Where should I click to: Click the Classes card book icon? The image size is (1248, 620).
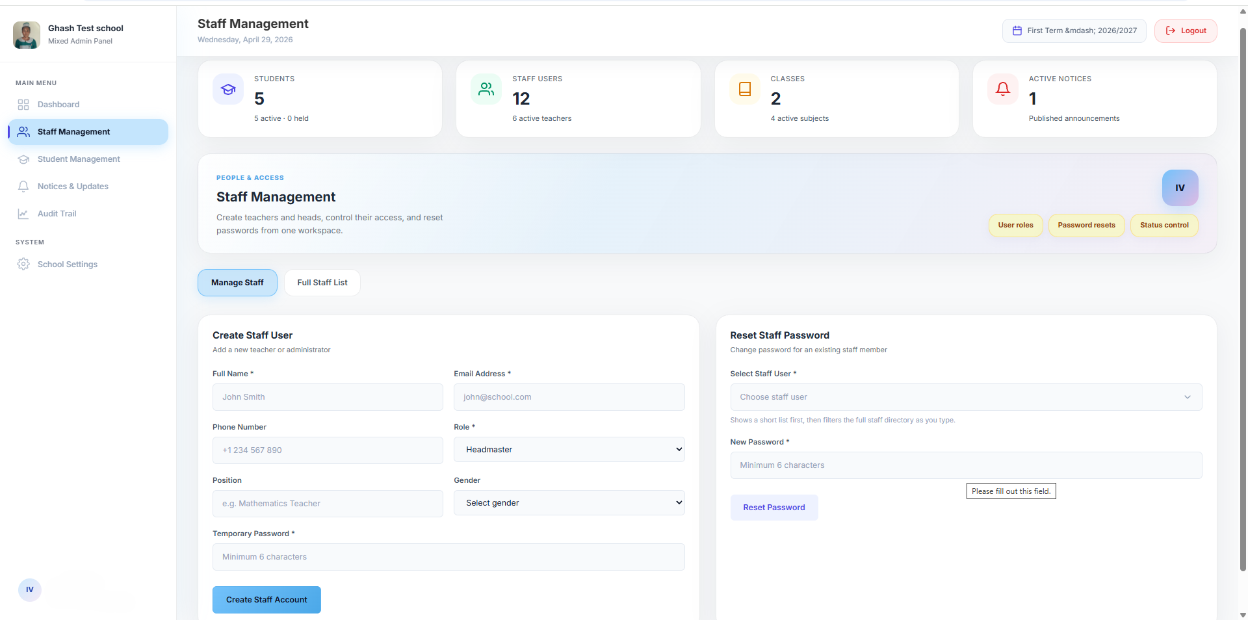[x=745, y=89]
